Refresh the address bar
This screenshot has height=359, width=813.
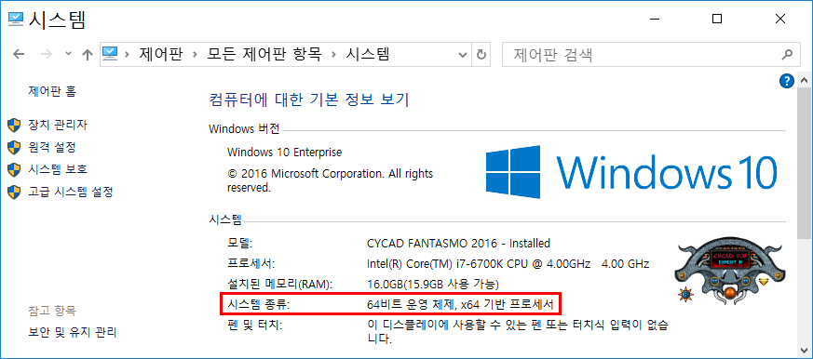481,54
